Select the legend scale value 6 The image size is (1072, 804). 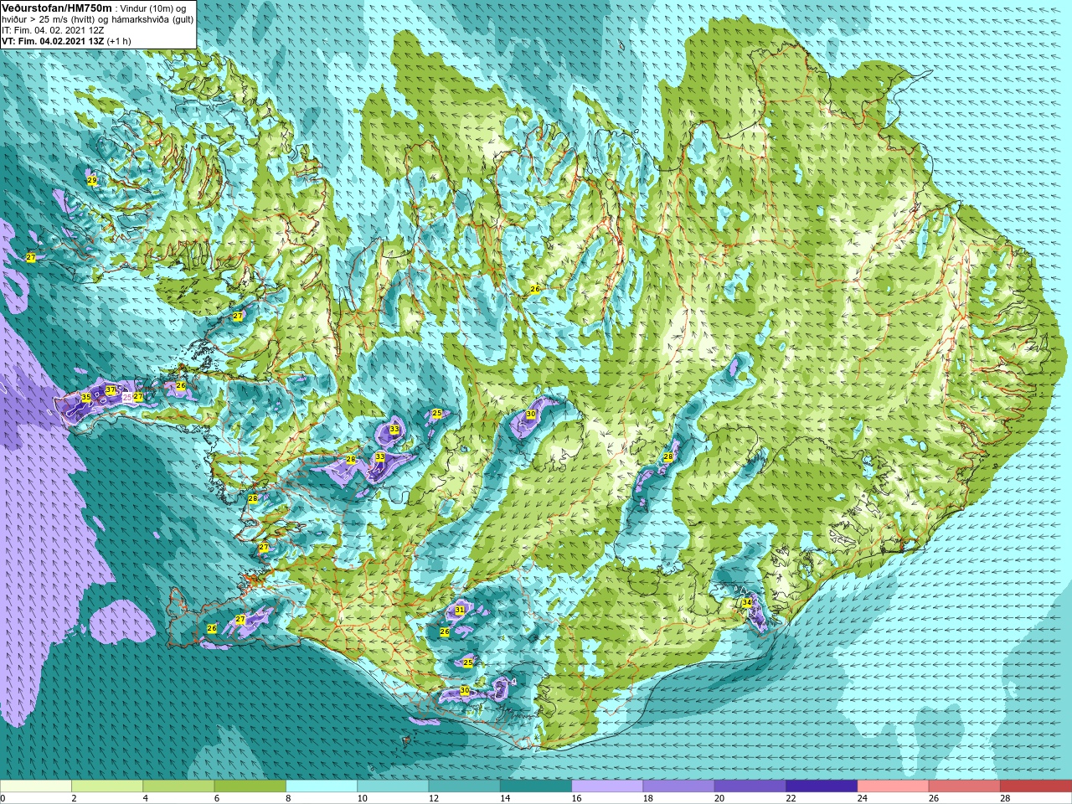(217, 798)
